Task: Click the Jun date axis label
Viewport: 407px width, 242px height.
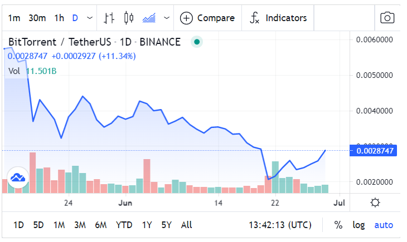Action: pyautogui.click(x=125, y=203)
